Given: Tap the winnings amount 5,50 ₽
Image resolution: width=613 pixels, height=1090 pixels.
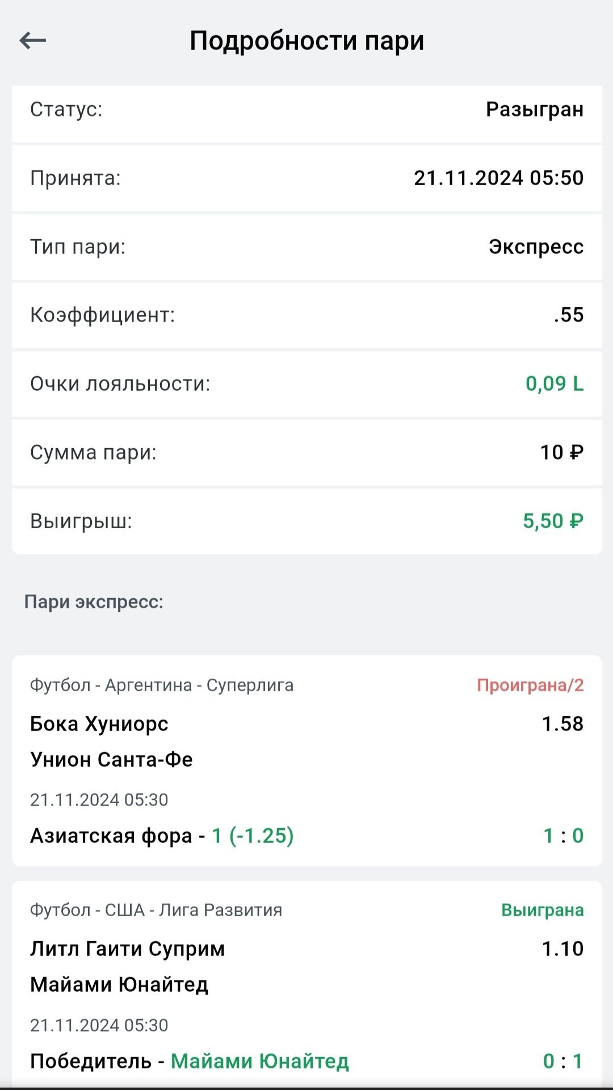Looking at the screenshot, I should pyautogui.click(x=553, y=521).
